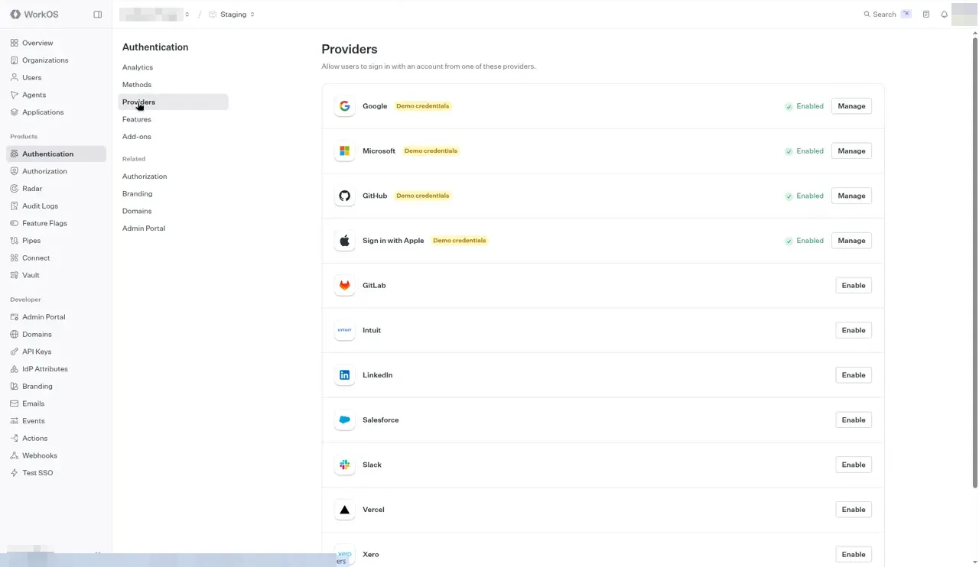Image resolution: width=979 pixels, height=567 pixels.
Task: Click the Vercel triangle logo
Action: click(345, 510)
